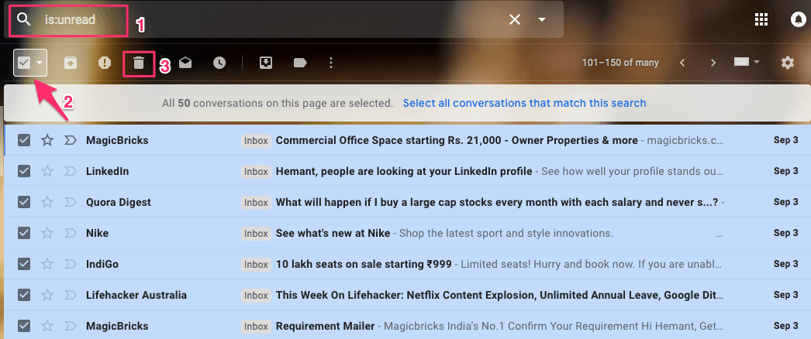Screen dimensions: 811x339
Task: Mark Lifehacker Australia email as important
Action: [x=71, y=295]
